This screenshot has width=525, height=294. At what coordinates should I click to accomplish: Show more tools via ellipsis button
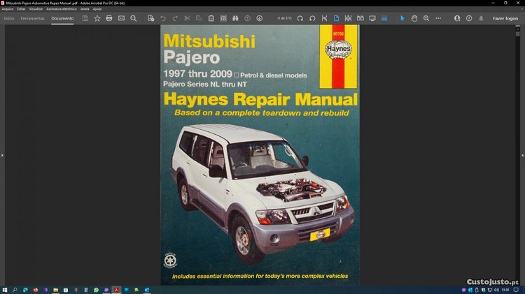[x=438, y=18]
